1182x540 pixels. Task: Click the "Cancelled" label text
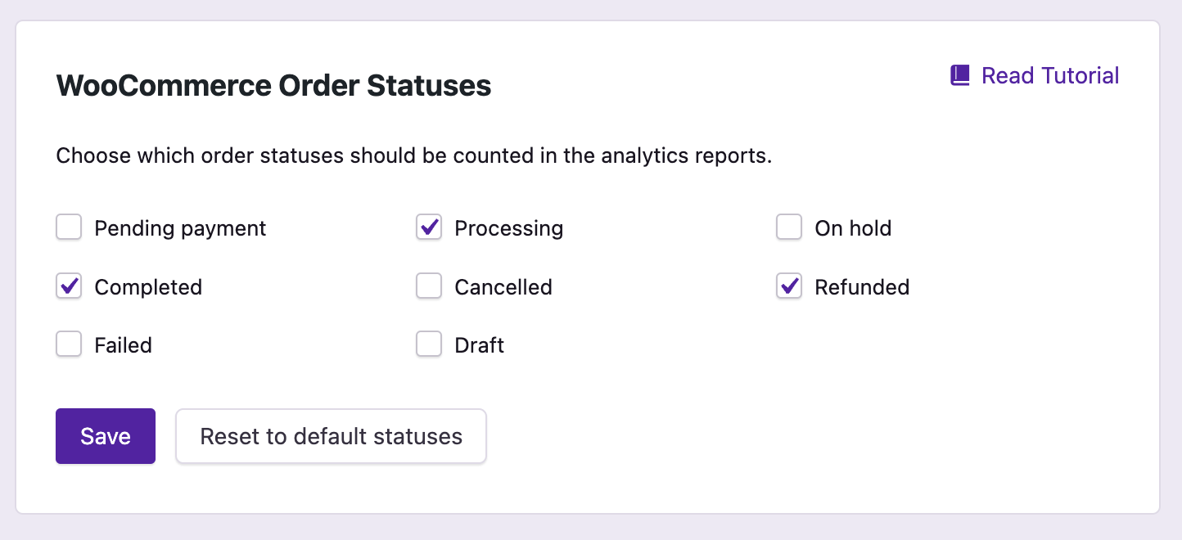(503, 287)
